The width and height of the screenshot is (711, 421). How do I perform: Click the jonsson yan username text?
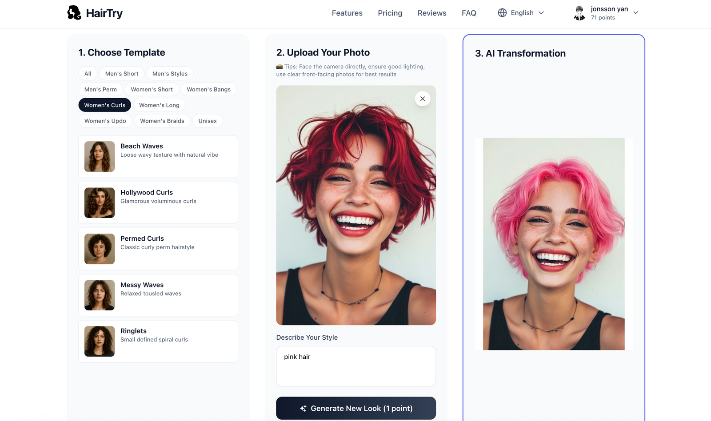tap(609, 9)
